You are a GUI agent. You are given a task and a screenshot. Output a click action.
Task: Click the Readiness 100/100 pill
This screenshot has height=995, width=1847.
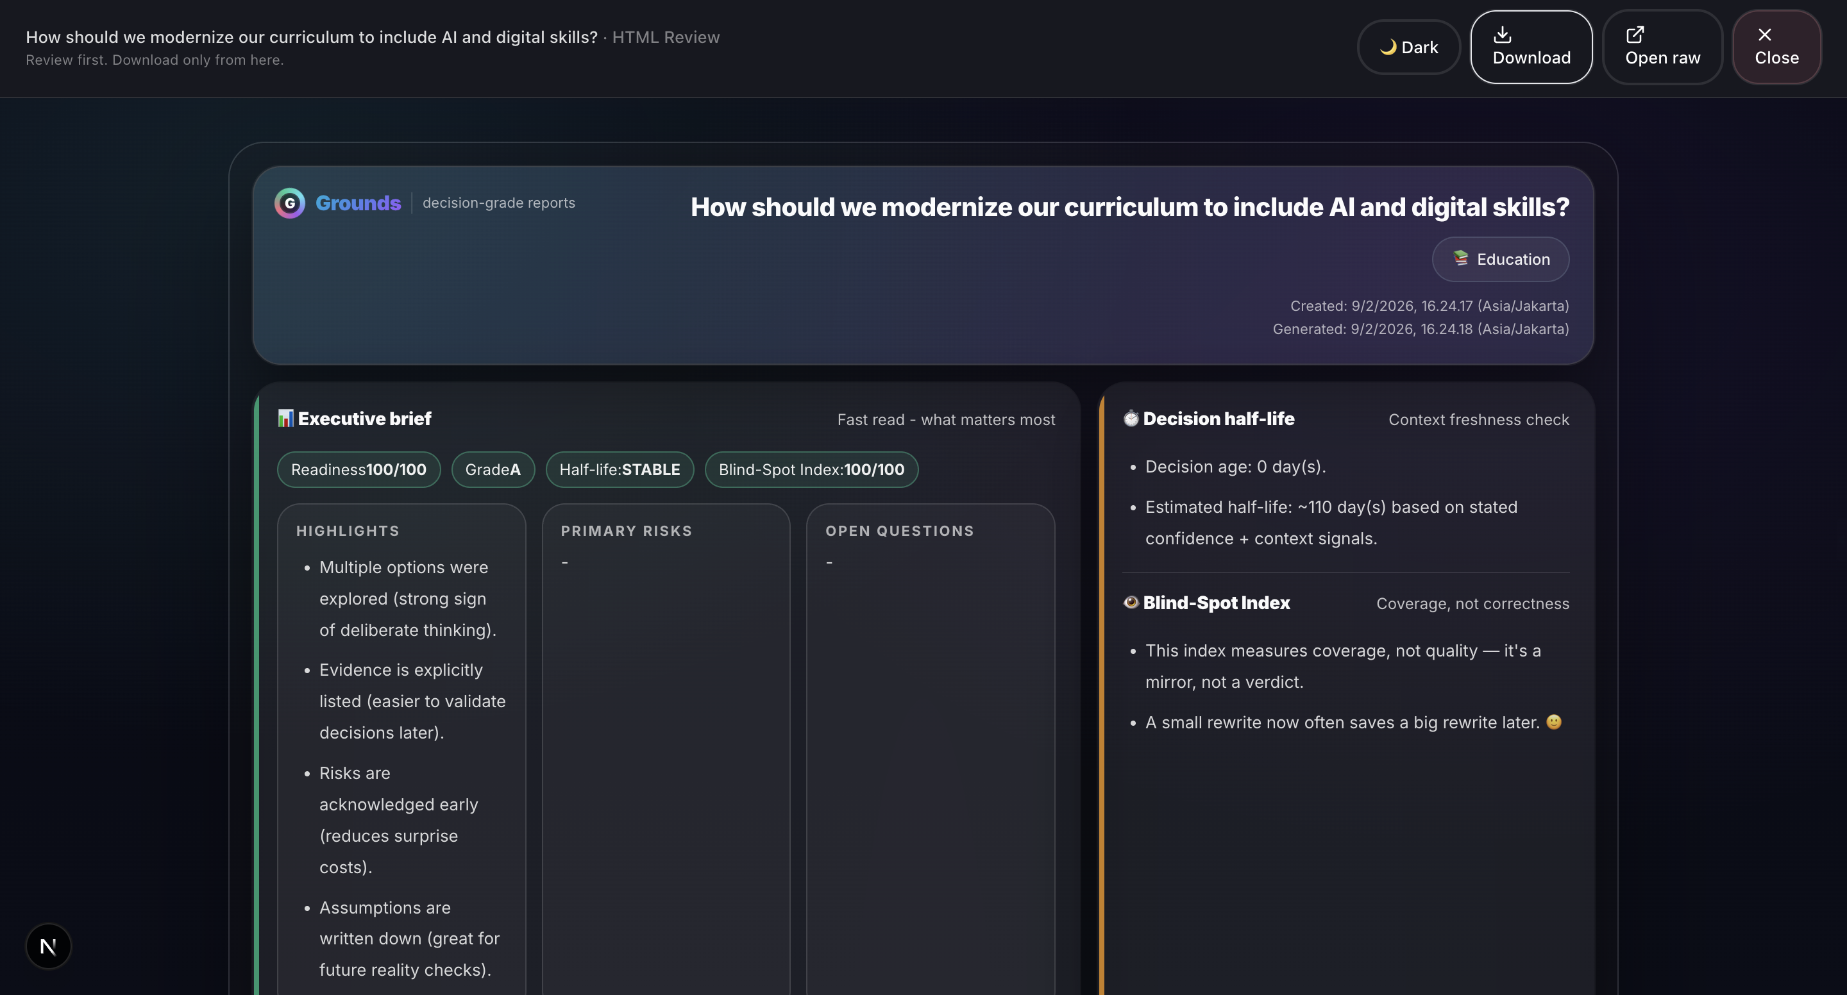point(358,469)
